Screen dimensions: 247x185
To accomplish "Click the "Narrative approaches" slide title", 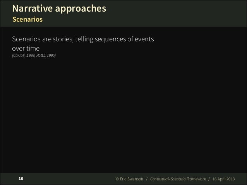I will point(59,8).
